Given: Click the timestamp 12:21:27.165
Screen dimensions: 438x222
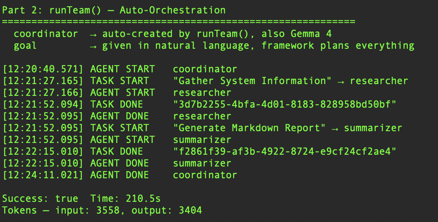Looking at the screenshot, I should click(x=43, y=81).
